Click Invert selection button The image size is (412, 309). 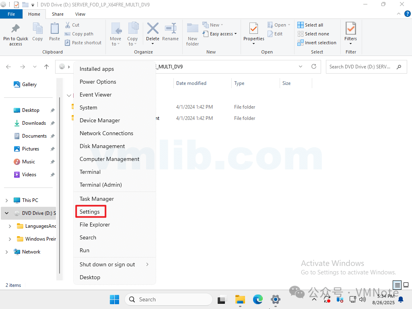(317, 43)
